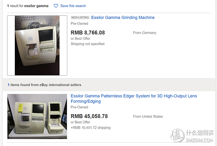The height and width of the screenshot is (146, 217).
Task: Click the "Shipping not specified" text
Action: (x=88, y=44)
